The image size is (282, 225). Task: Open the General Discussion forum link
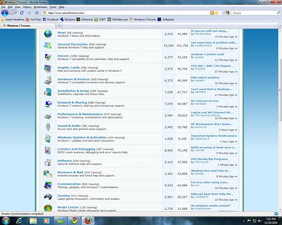pyautogui.click(x=73, y=44)
